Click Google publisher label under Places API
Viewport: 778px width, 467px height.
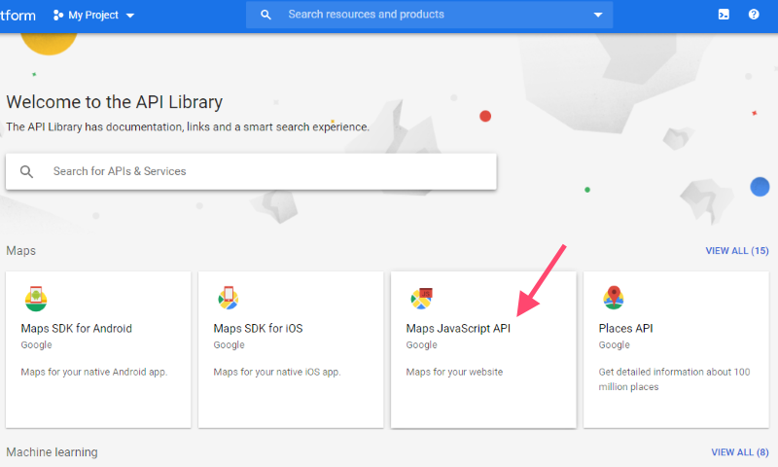click(x=614, y=345)
